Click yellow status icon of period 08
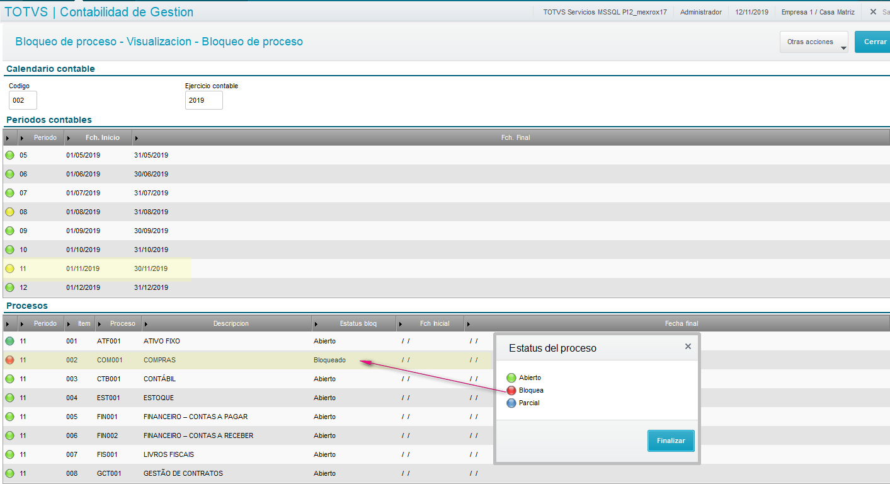 pyautogui.click(x=9, y=212)
